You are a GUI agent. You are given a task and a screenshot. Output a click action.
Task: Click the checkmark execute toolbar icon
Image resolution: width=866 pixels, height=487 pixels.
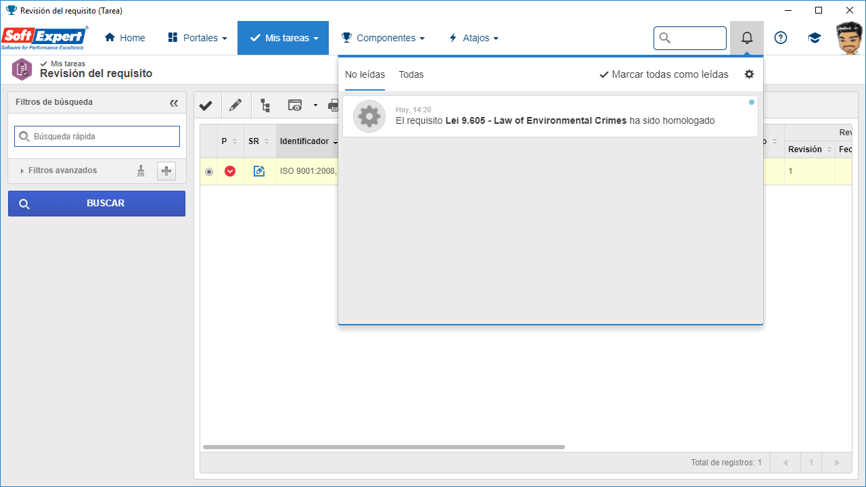pyautogui.click(x=206, y=106)
